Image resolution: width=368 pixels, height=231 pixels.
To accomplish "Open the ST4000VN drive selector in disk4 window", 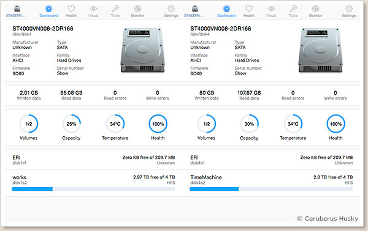I will pos(193,12).
